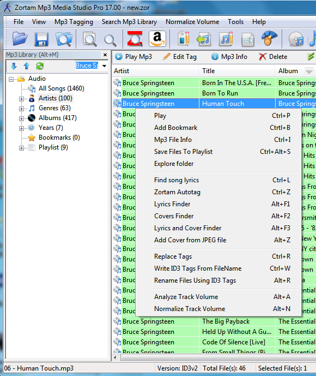Open the Album column dropdown arrow
The height and width of the screenshot is (376, 316).
click(x=309, y=71)
